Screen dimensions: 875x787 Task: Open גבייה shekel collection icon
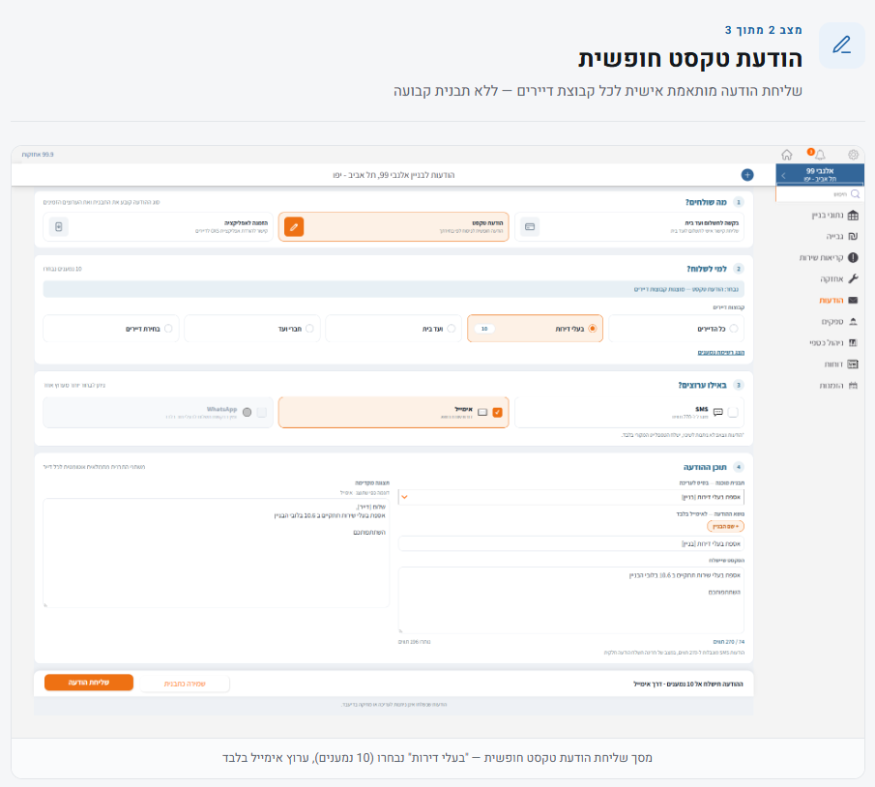tap(853, 236)
